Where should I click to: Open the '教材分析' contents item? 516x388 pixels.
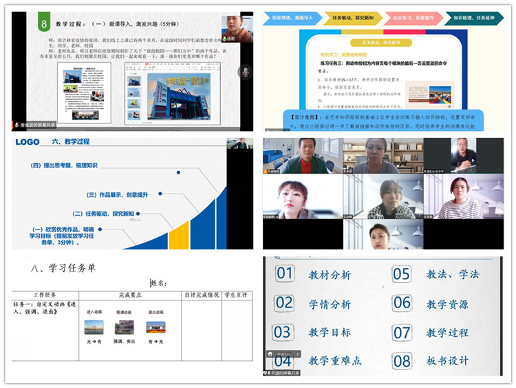(330, 274)
